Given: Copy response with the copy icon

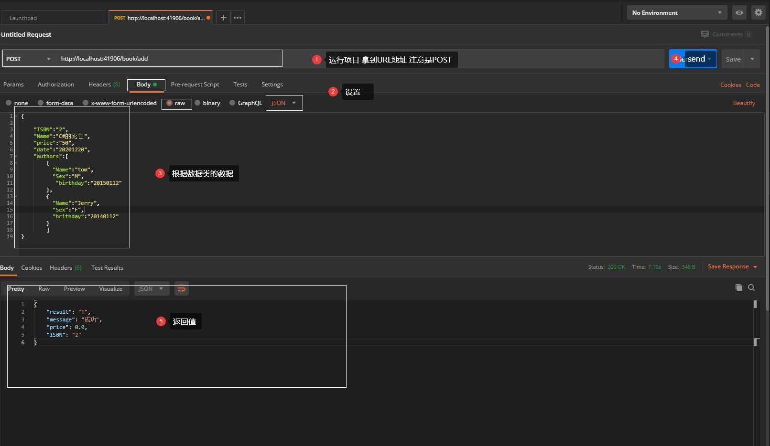Looking at the screenshot, I should tap(739, 287).
